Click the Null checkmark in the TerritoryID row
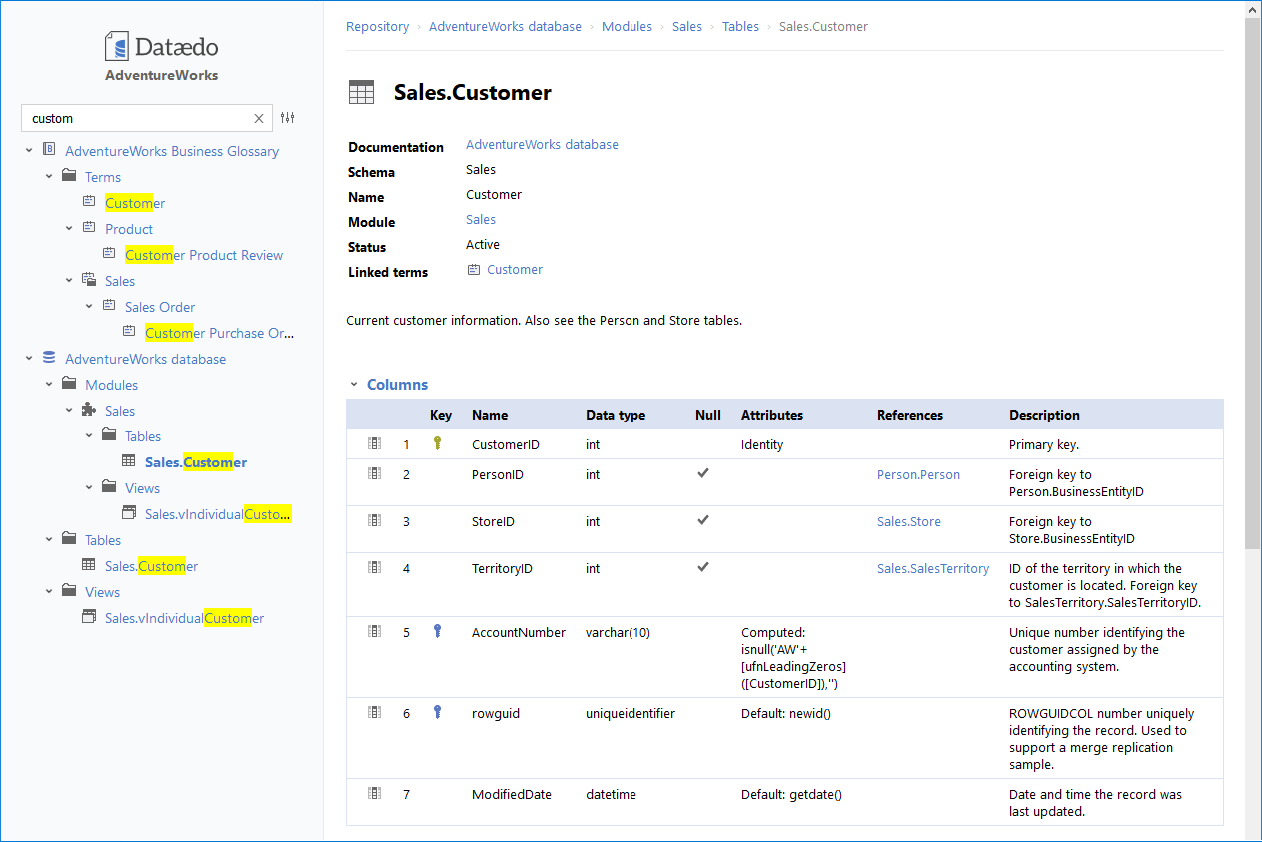Viewport: 1262px width, 842px height. tap(703, 567)
